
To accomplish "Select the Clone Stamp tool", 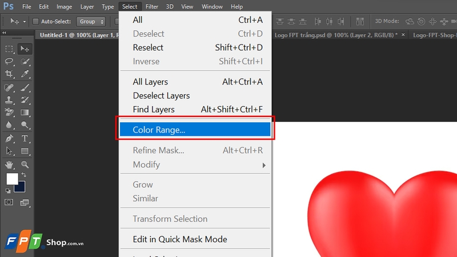I will [x=9, y=100].
